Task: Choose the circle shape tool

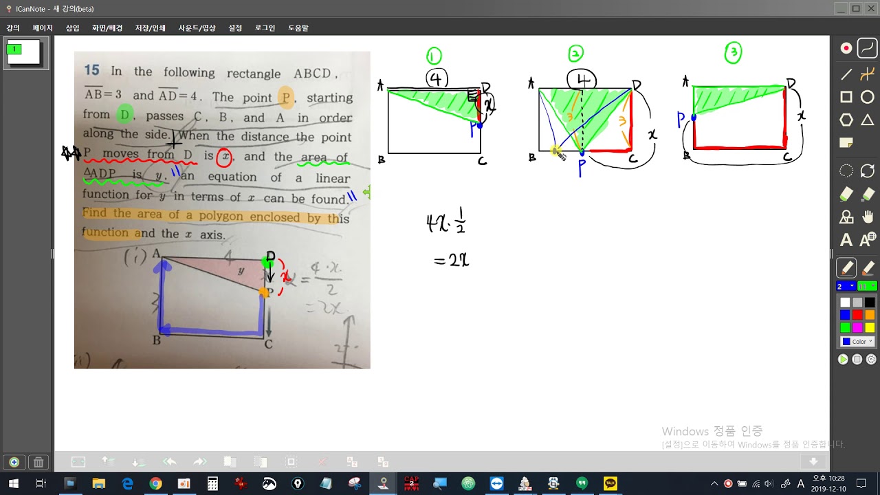Action: point(868,98)
